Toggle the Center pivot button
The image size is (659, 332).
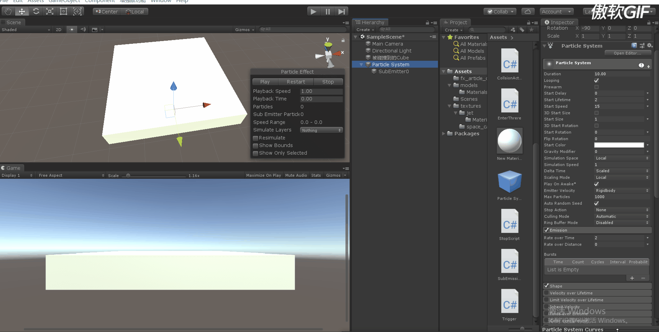[107, 11]
